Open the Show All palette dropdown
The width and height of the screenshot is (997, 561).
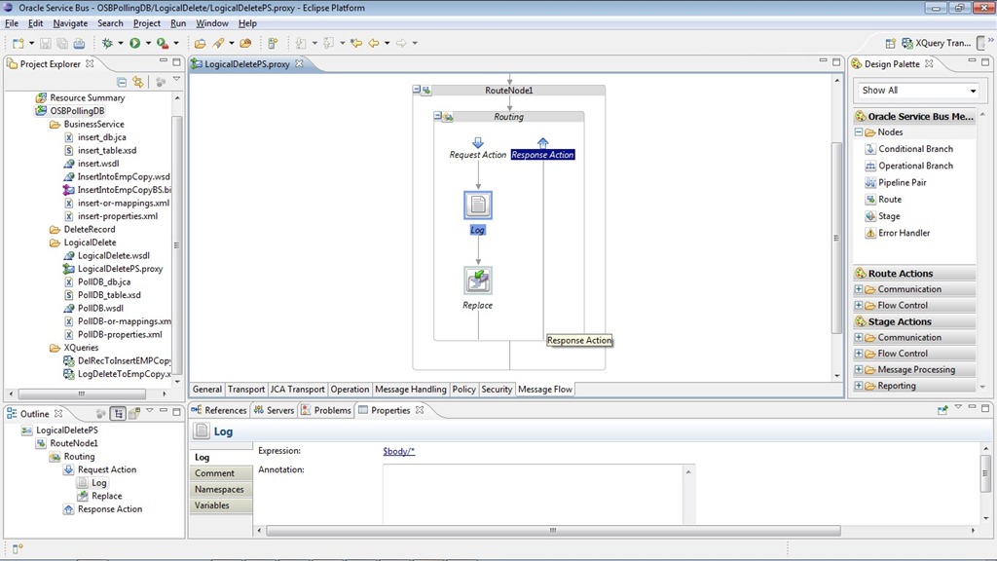point(918,91)
